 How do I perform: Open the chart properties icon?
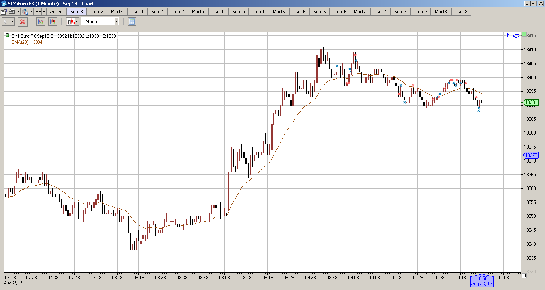[x=4, y=12]
